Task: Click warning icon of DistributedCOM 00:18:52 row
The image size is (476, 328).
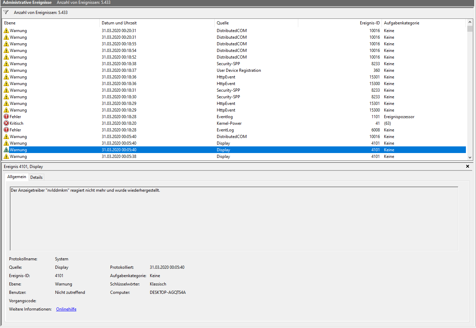Action: [x=6, y=57]
